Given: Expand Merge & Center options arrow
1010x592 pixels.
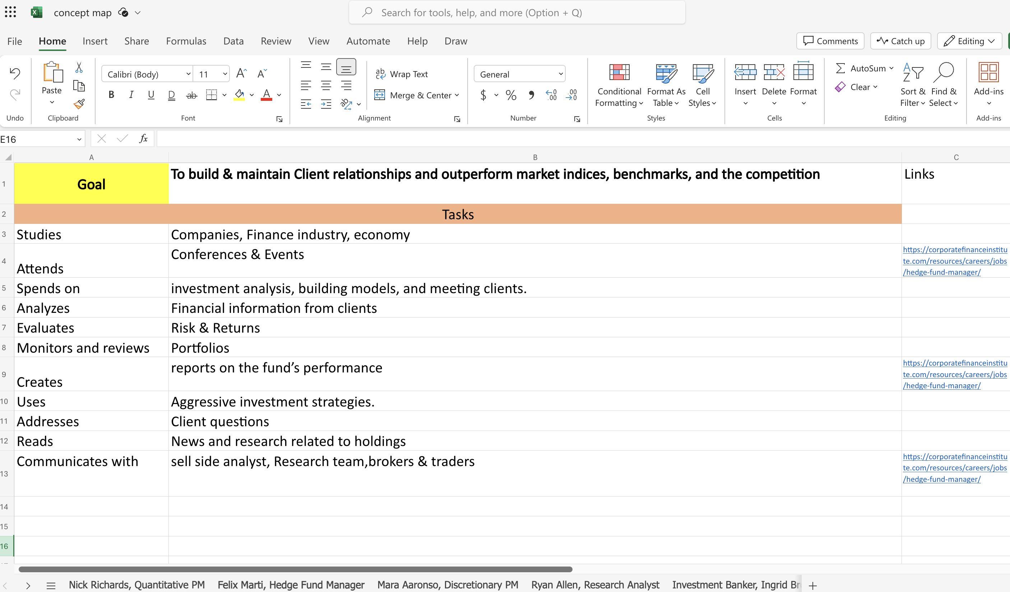Looking at the screenshot, I should coord(457,95).
